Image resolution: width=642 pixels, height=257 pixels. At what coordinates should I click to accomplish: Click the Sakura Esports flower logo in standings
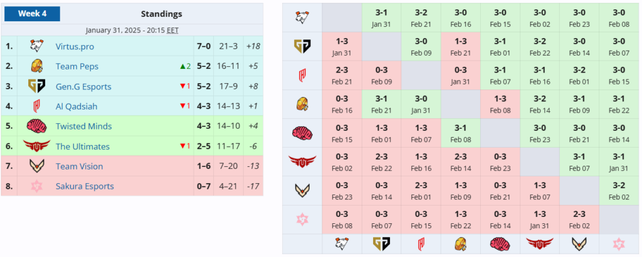click(36, 186)
